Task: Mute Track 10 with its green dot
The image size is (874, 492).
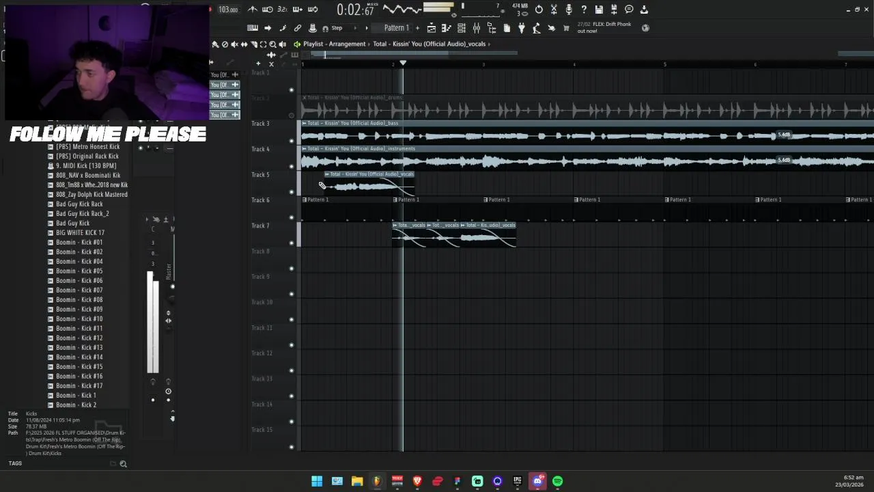Action: tap(292, 319)
